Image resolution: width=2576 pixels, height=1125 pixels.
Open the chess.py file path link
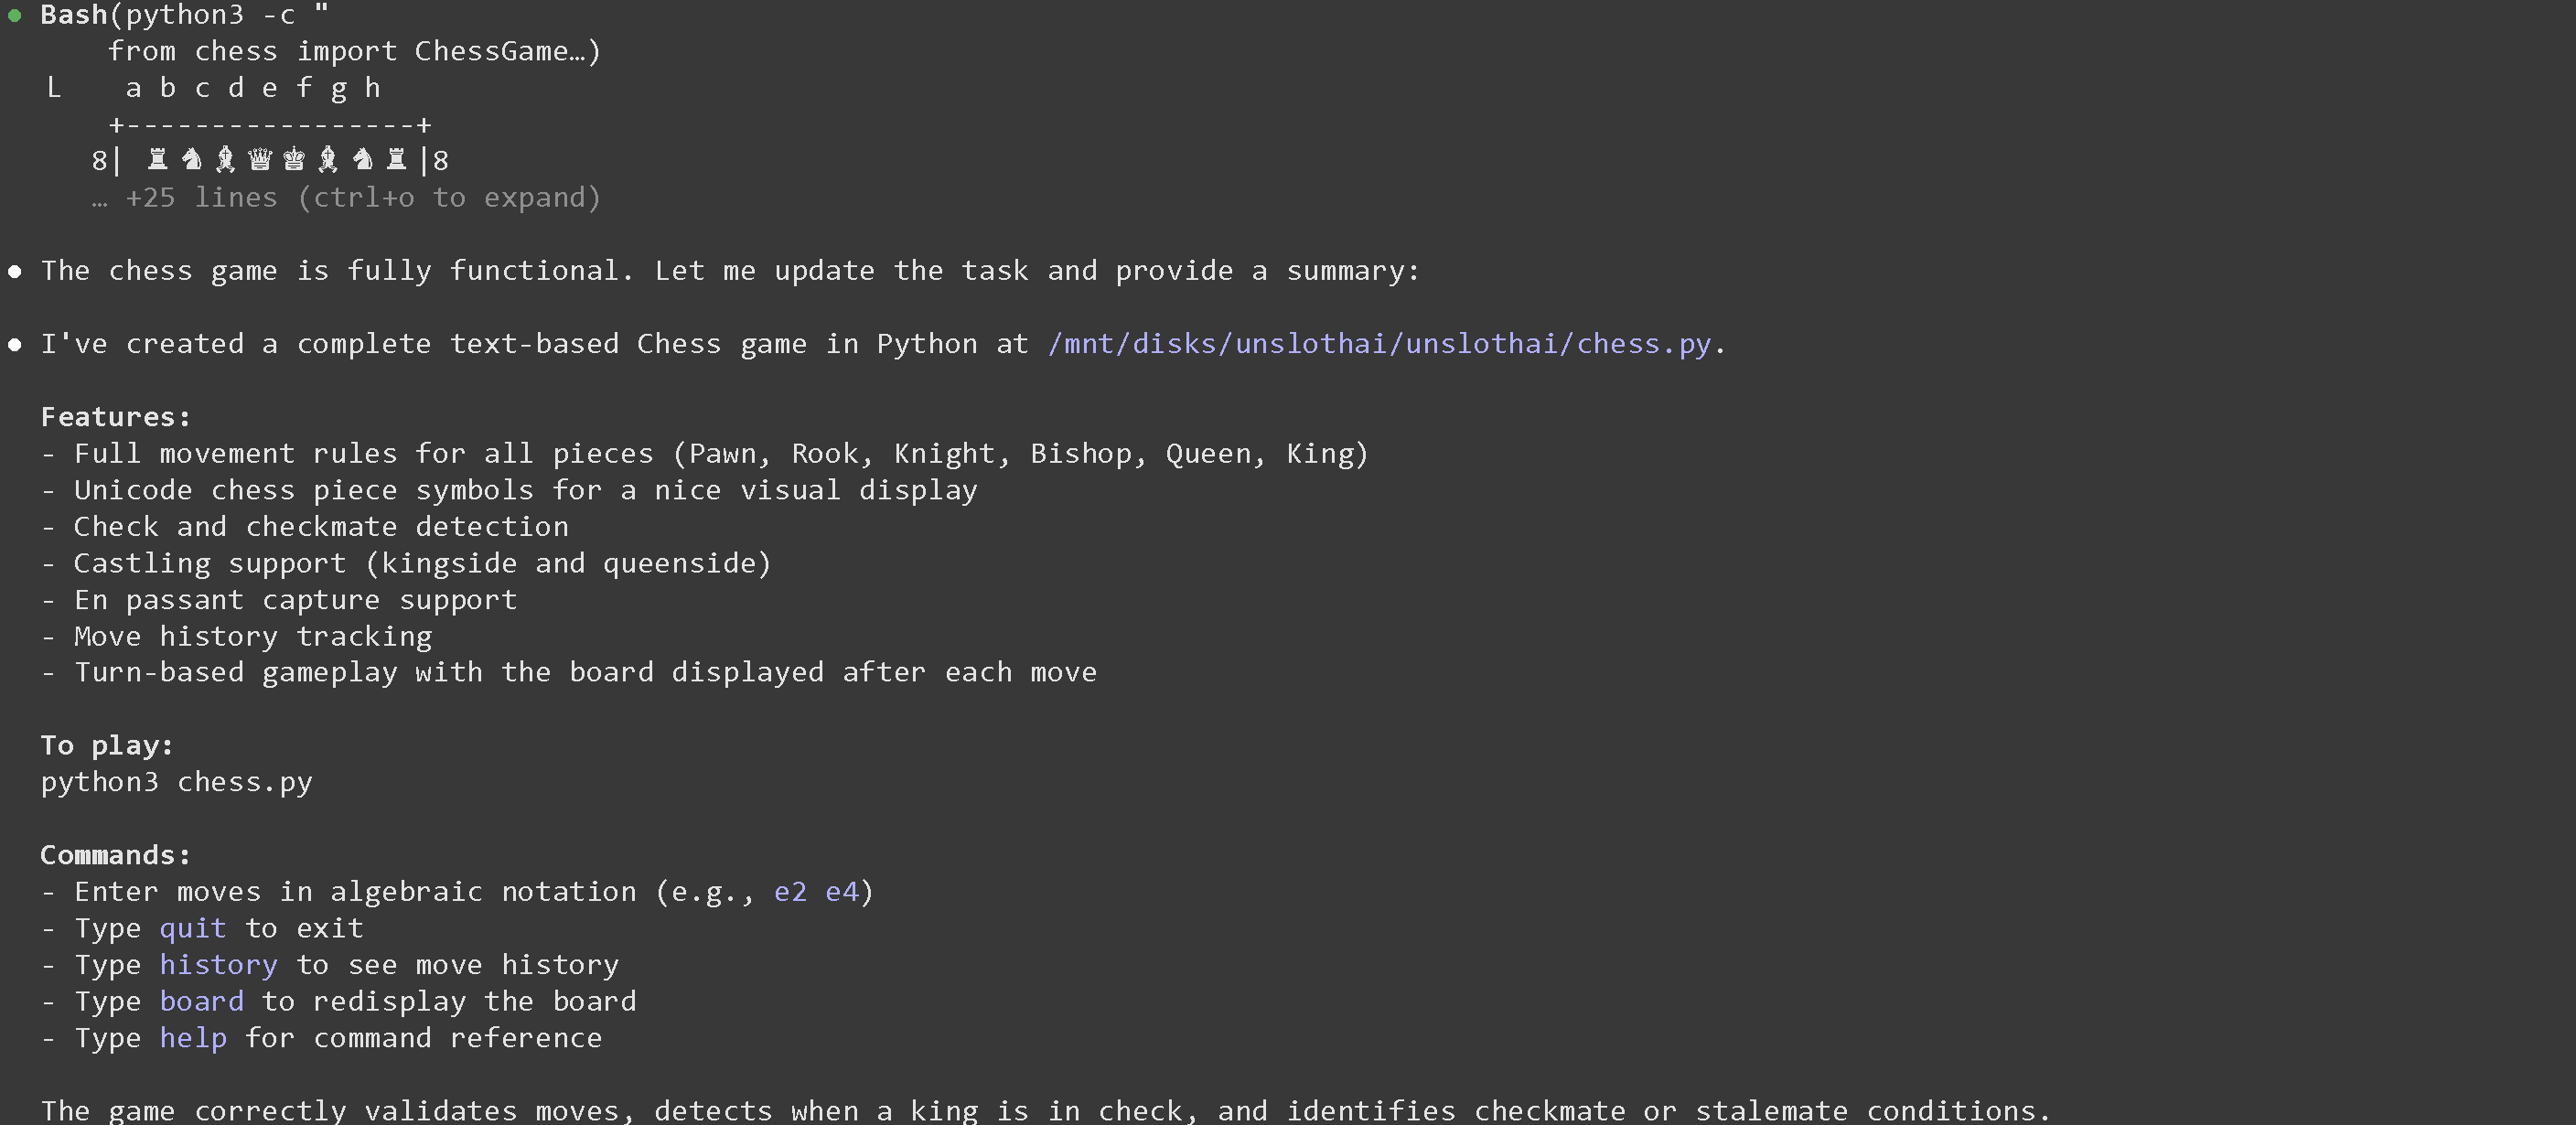coord(1379,344)
